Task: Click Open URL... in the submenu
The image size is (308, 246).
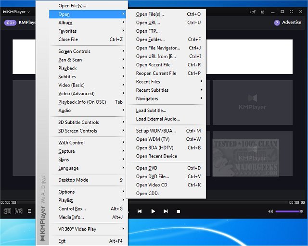Action: tap(148, 23)
